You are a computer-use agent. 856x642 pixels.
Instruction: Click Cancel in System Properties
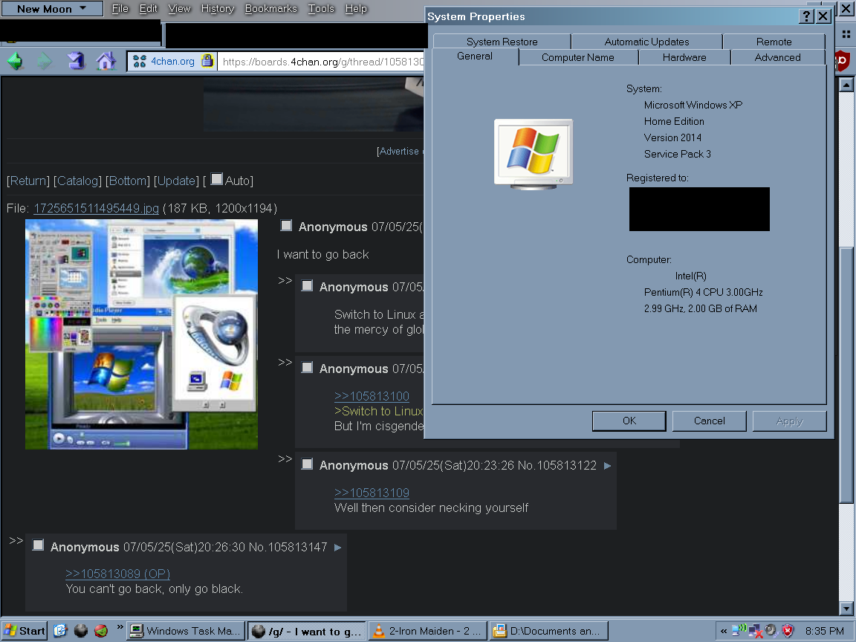click(x=709, y=421)
